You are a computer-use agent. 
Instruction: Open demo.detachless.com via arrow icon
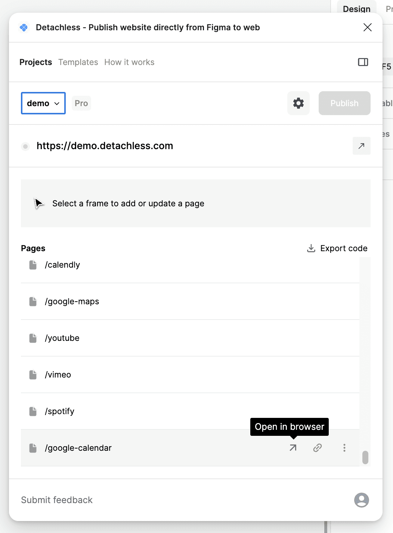click(x=362, y=146)
